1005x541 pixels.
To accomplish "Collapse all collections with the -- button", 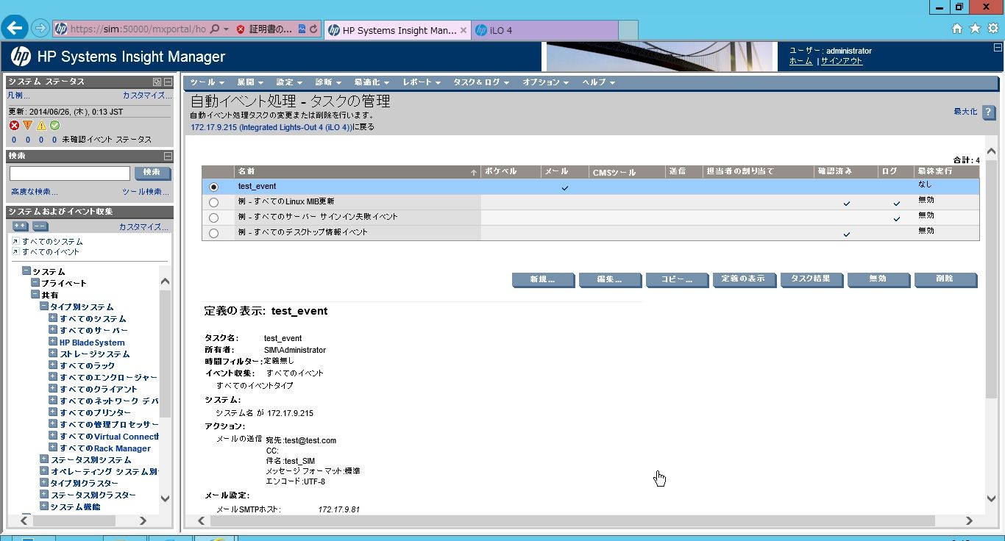I will click(40, 226).
